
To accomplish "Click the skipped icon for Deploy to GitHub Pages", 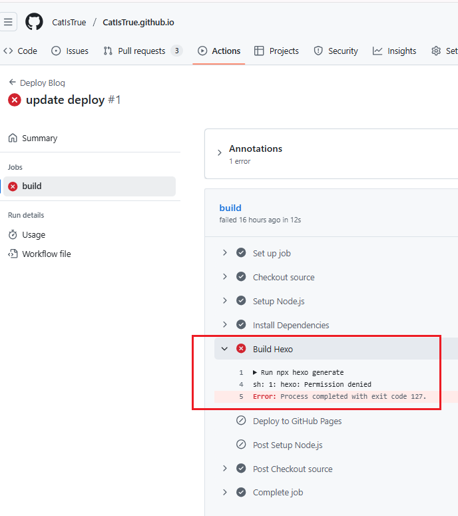I will (241, 421).
